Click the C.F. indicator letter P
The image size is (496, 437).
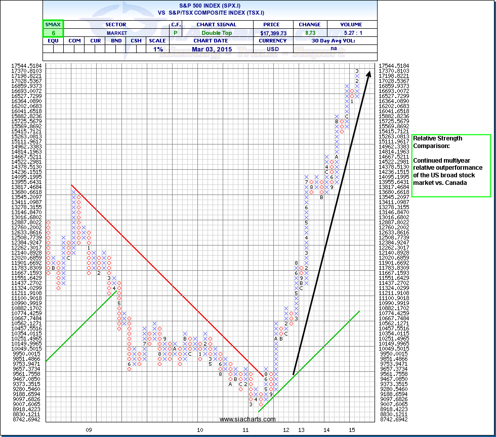[176, 33]
